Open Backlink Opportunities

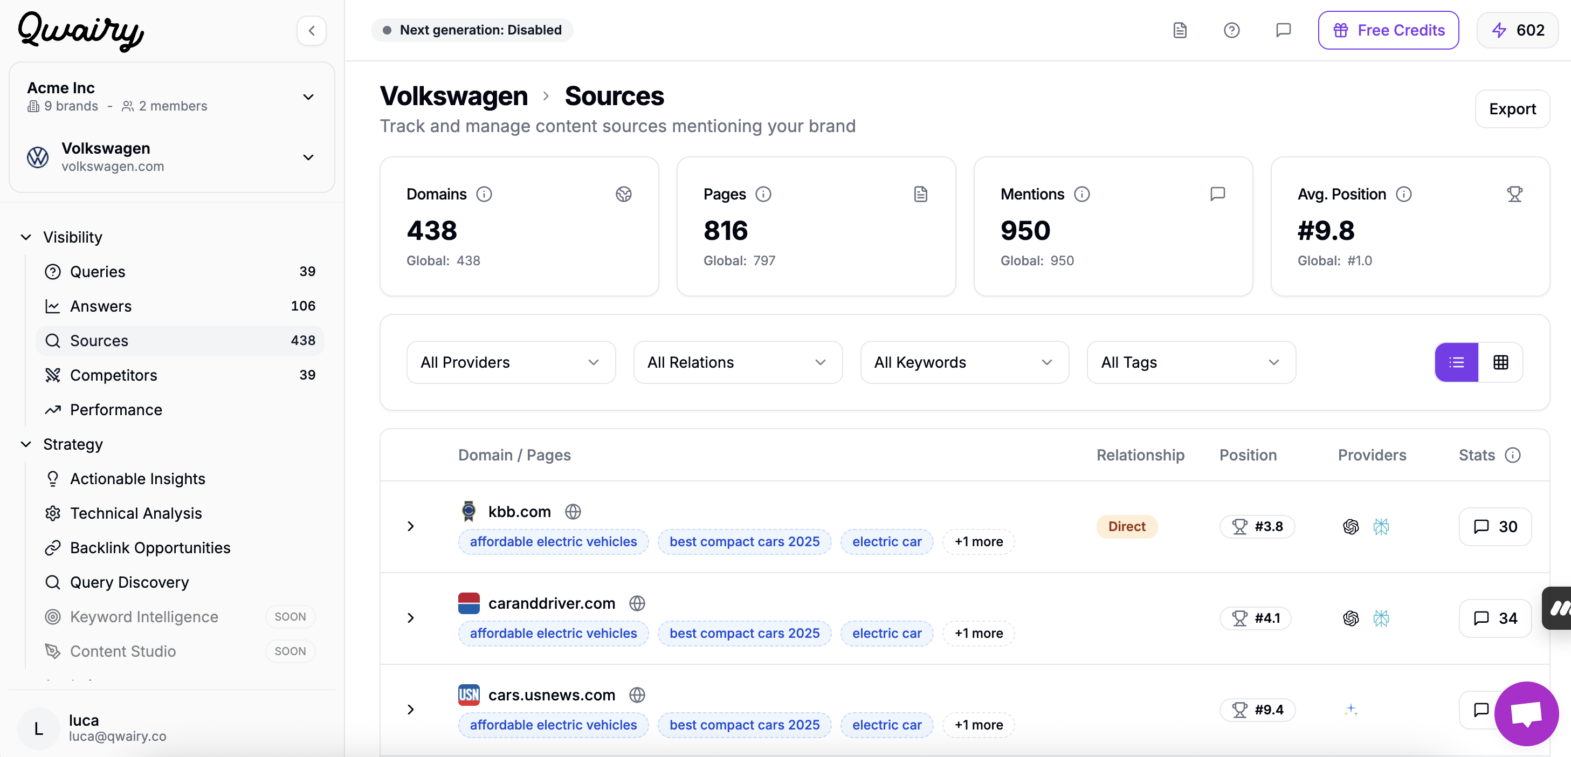pos(180,548)
